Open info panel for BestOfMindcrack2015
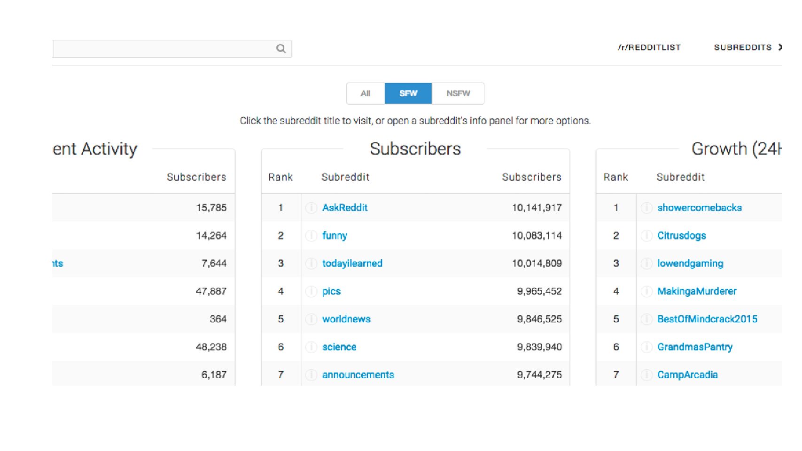Viewport: 802px width, 451px height. point(646,319)
